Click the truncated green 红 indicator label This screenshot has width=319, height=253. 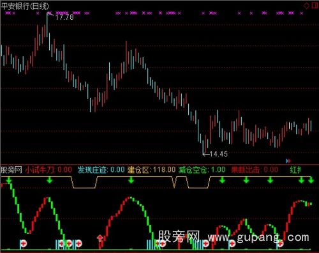pos(295,170)
